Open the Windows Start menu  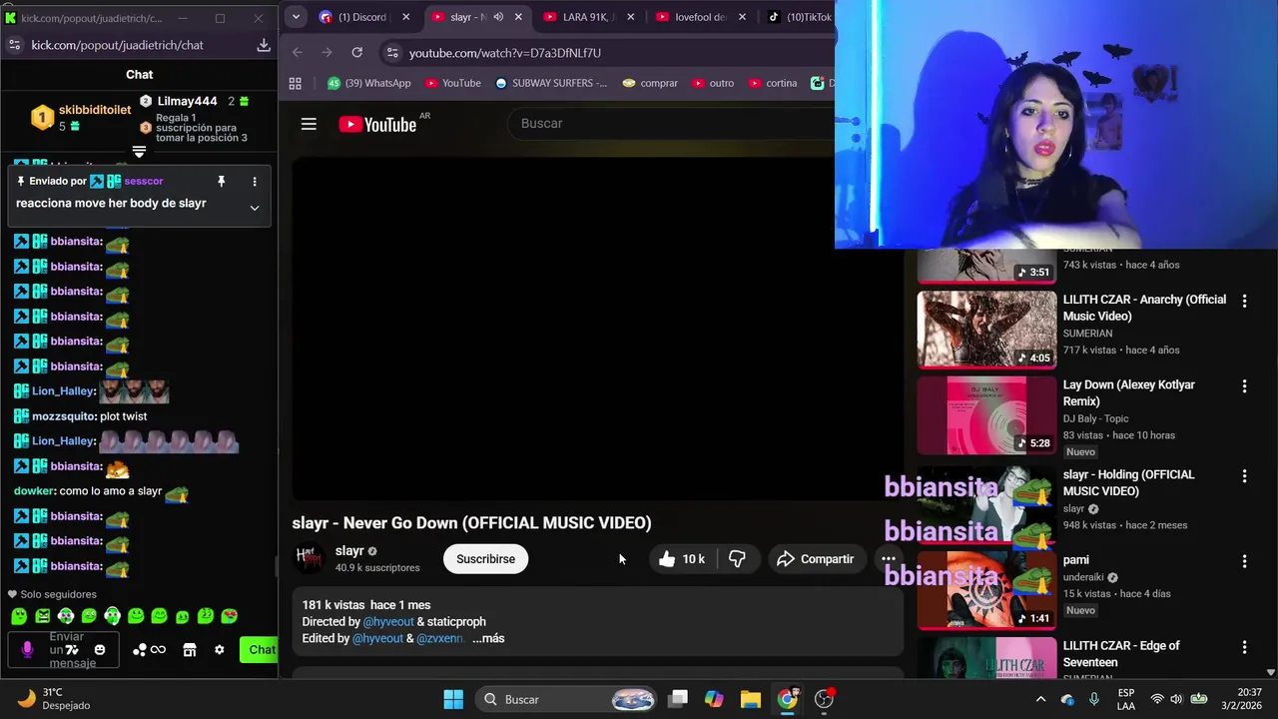click(453, 699)
